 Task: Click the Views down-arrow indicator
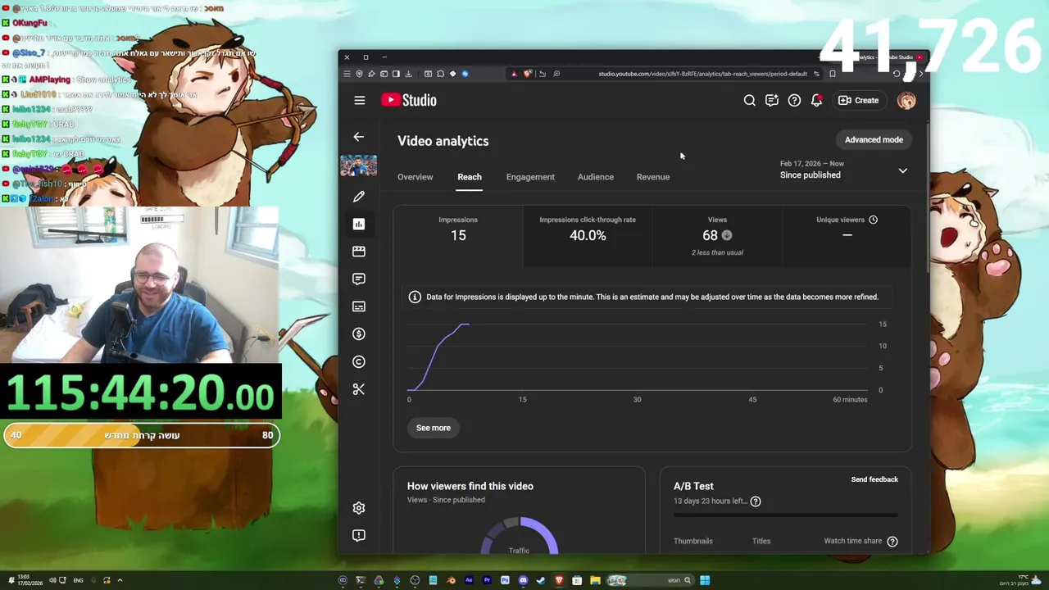point(727,235)
